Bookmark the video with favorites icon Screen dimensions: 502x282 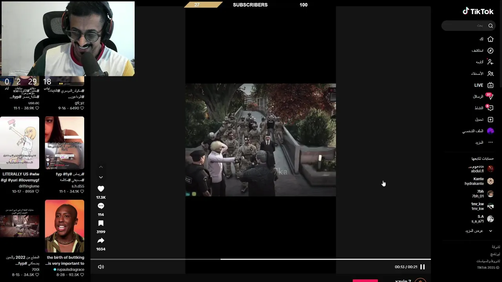pyautogui.click(x=101, y=223)
